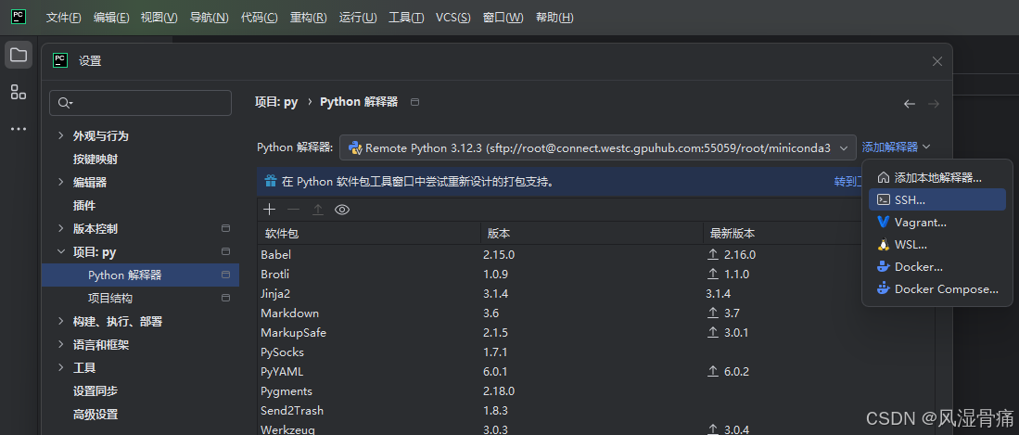Click project-level icon on 项目: py row
This screenshot has height=435, width=1019.
click(225, 251)
